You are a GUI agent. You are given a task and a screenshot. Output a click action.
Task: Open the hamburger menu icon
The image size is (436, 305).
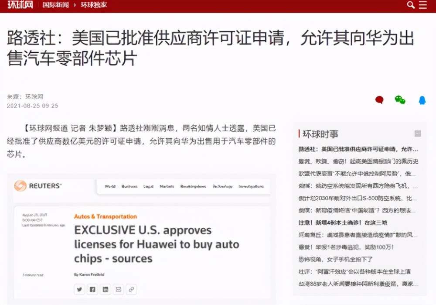pos(423,5)
